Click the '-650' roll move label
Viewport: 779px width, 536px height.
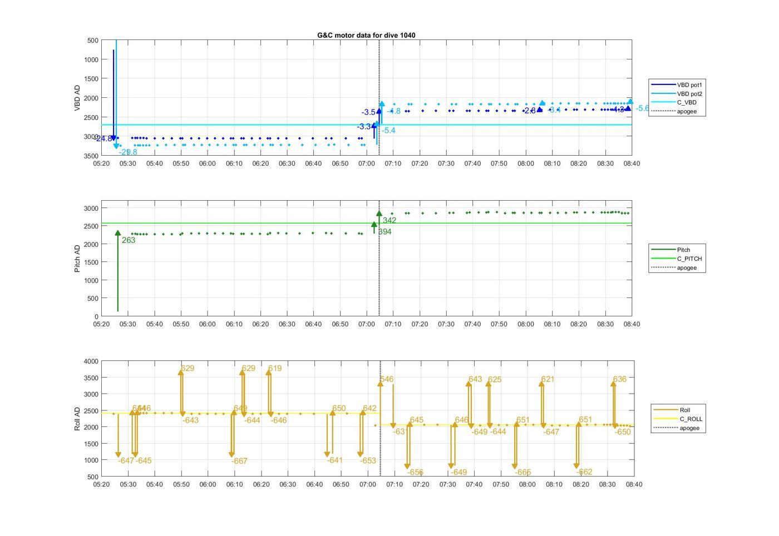[623, 432]
